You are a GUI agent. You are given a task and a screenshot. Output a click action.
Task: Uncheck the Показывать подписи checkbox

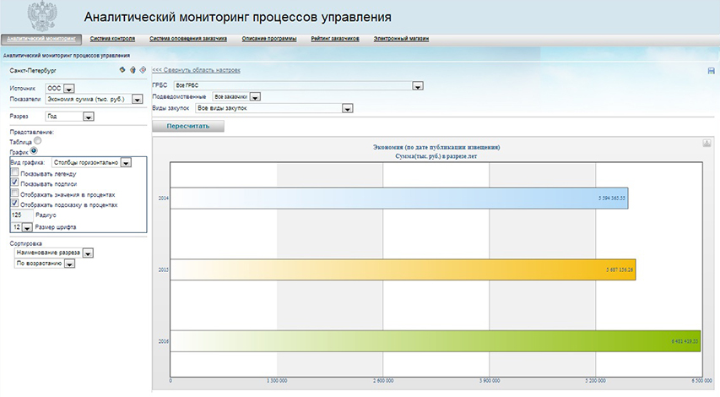coord(14,182)
